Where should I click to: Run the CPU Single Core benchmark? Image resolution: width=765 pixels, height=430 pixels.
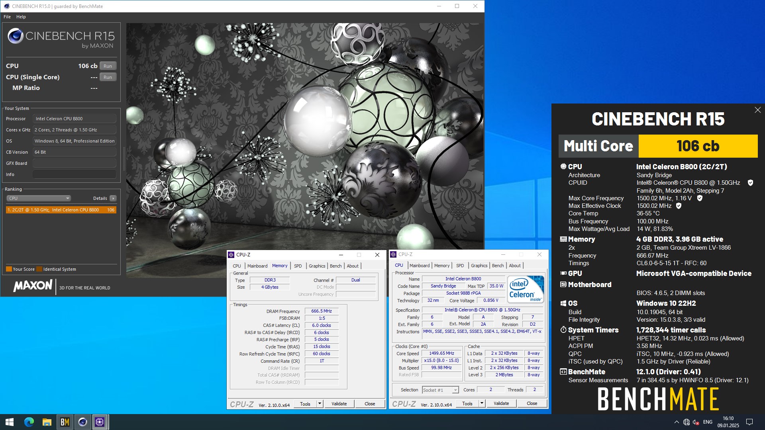coord(108,77)
